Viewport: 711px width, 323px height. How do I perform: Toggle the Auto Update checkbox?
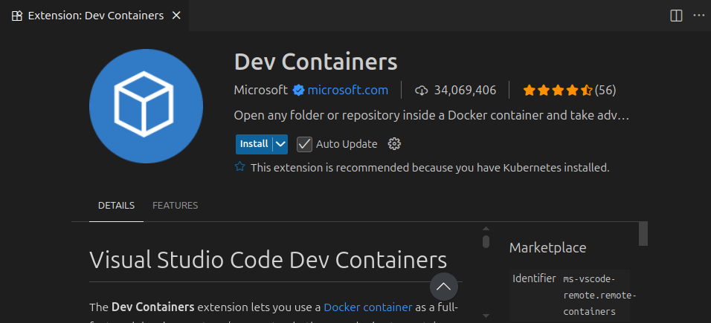click(304, 144)
